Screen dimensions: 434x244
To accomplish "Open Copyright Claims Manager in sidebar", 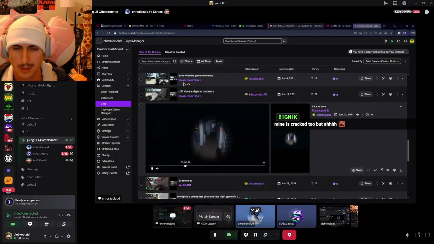I will tap(110, 111).
